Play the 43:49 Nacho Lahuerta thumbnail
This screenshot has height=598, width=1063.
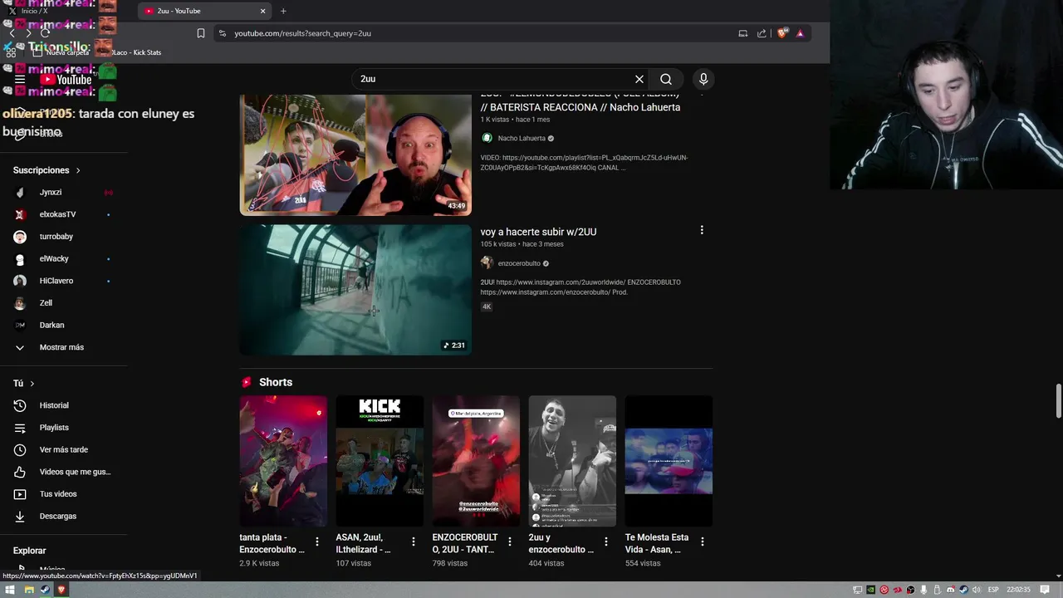click(355, 154)
